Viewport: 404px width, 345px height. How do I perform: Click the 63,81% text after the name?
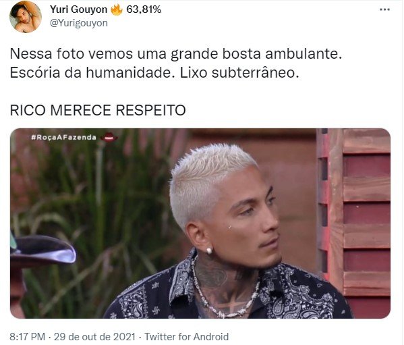click(x=144, y=10)
